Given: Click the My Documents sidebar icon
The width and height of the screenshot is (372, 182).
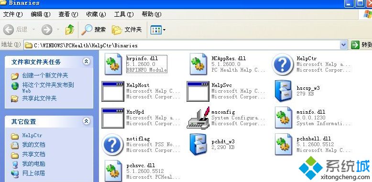Looking at the screenshot, I should [15, 145].
